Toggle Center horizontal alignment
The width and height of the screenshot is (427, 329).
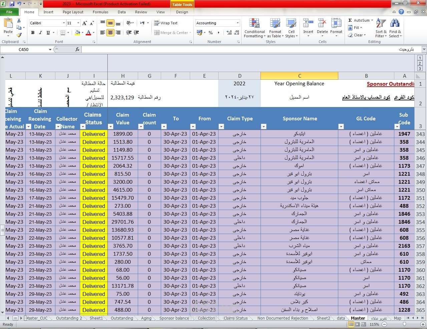pos(110,33)
